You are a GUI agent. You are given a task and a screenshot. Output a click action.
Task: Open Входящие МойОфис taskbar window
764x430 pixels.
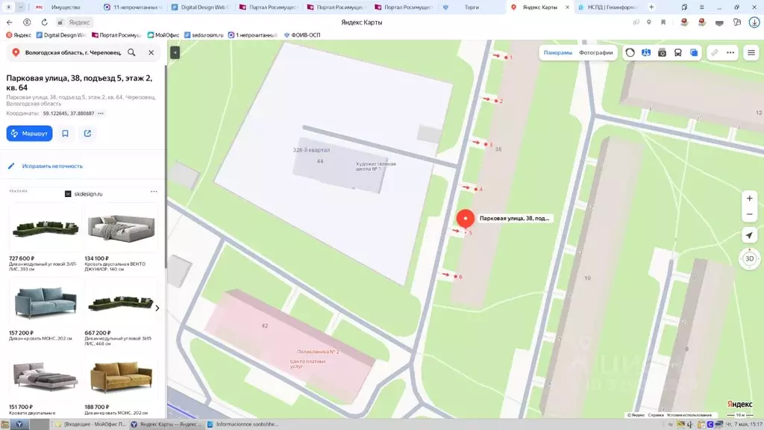[x=90, y=424]
